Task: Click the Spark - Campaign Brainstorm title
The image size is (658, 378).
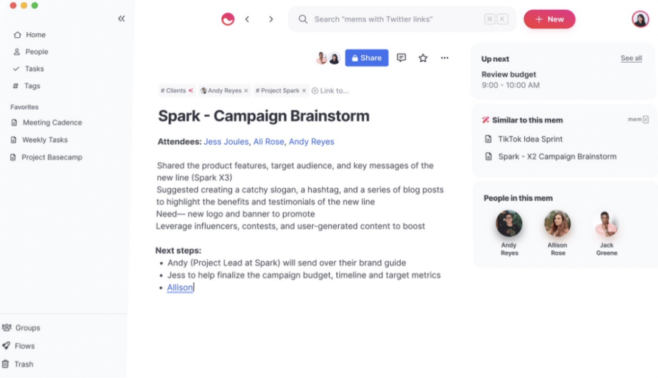Action: coord(264,116)
